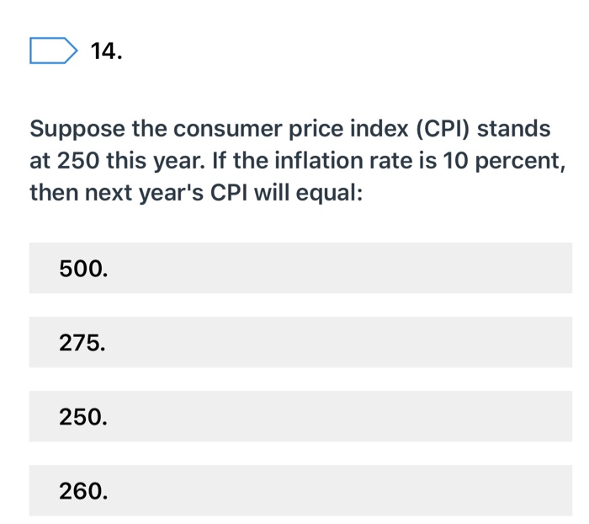This screenshot has width=589, height=524.
Task: Select the answer option 500.
Action: coord(300,268)
